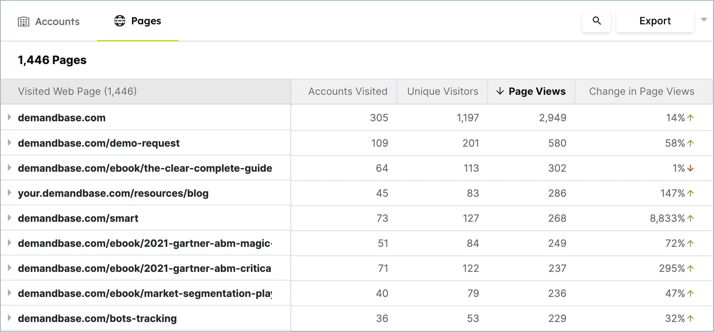
Task: Click the demandbase.com/bots-tracking page name
Action: (x=97, y=318)
